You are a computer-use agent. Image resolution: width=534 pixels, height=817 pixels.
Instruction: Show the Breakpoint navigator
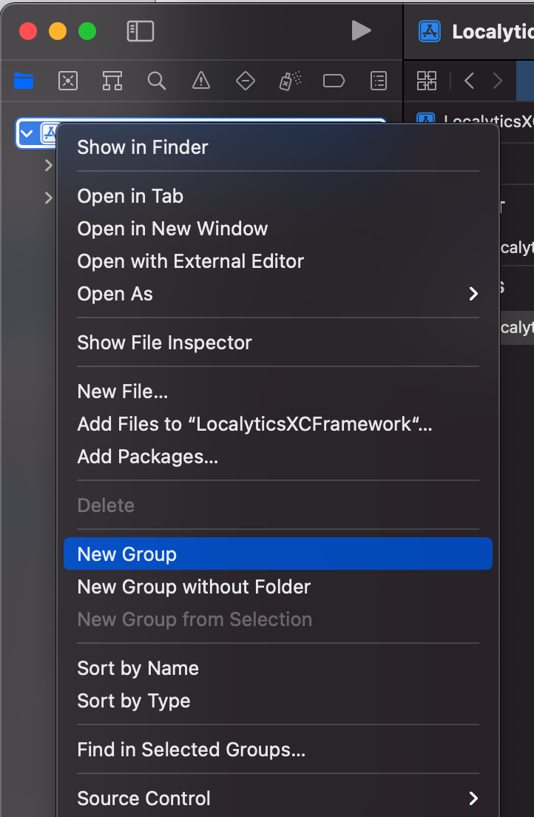click(334, 81)
